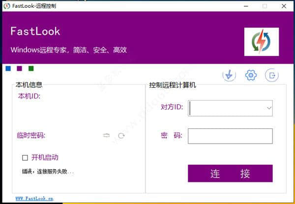Screen dimensions: 295x204
Task: Click the FastLook title bar app icon
Action: [6, 6]
